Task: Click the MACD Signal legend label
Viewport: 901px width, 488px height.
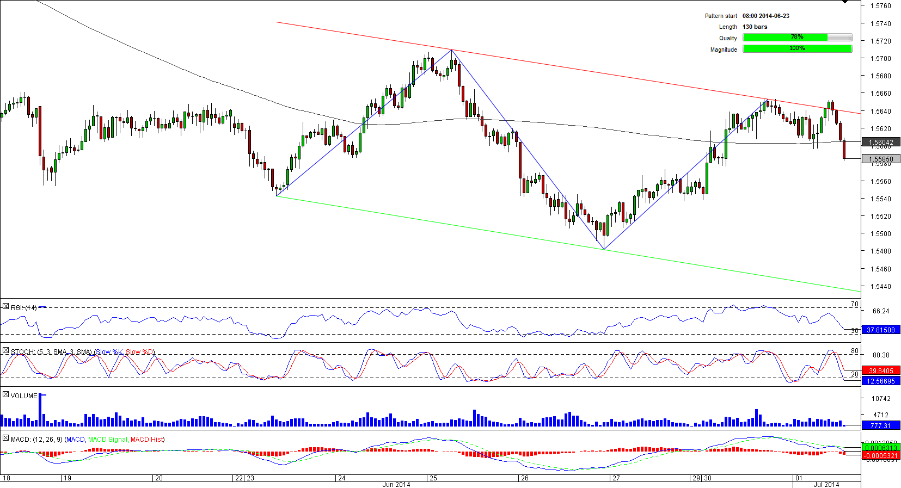Action: 107,440
